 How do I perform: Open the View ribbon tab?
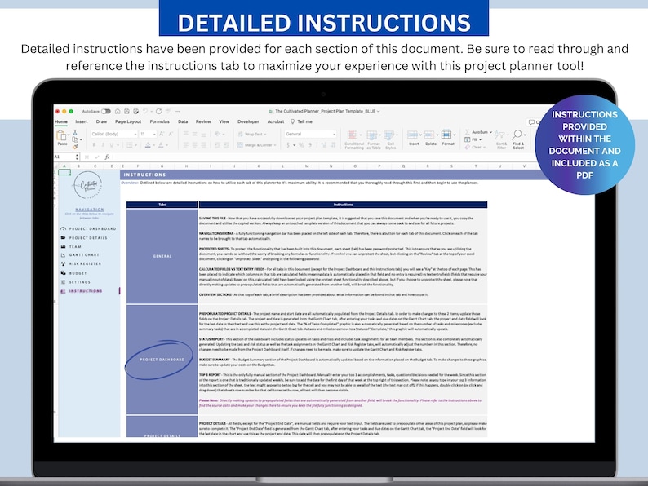[x=224, y=121]
